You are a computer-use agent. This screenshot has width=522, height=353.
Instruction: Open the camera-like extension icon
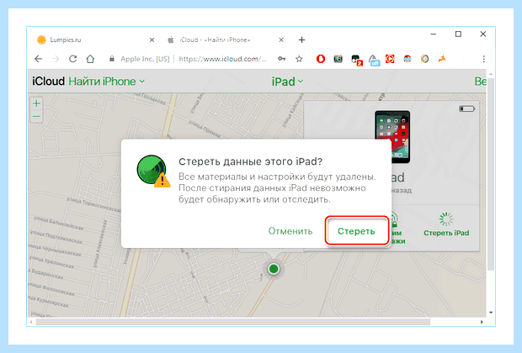[x=338, y=59]
